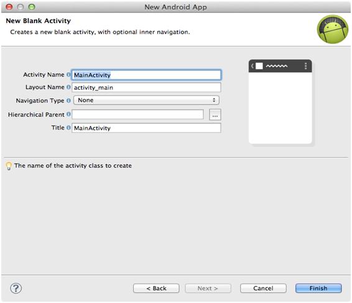Click the info icon beside Title
This screenshot has height=303, width=352.
pyautogui.click(x=68, y=128)
